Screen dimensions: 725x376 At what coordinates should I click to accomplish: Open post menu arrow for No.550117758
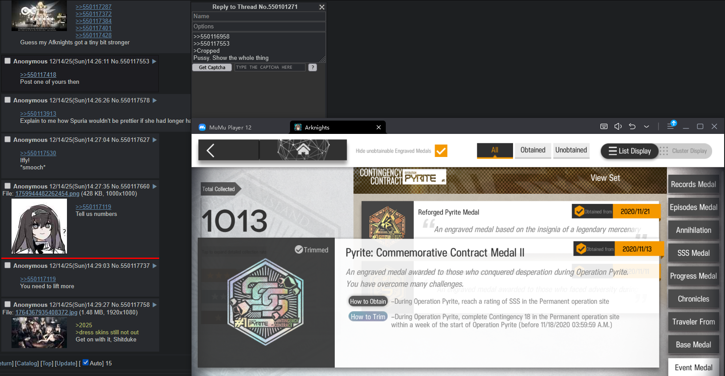coord(155,305)
